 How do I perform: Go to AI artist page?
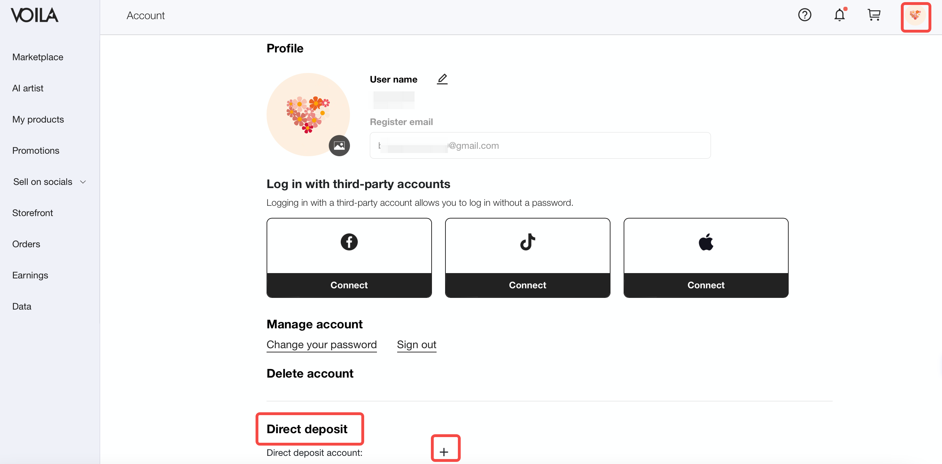point(28,88)
